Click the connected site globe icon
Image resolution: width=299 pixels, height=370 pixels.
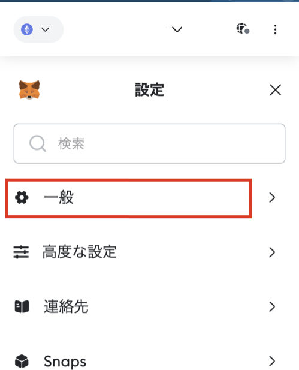(243, 29)
